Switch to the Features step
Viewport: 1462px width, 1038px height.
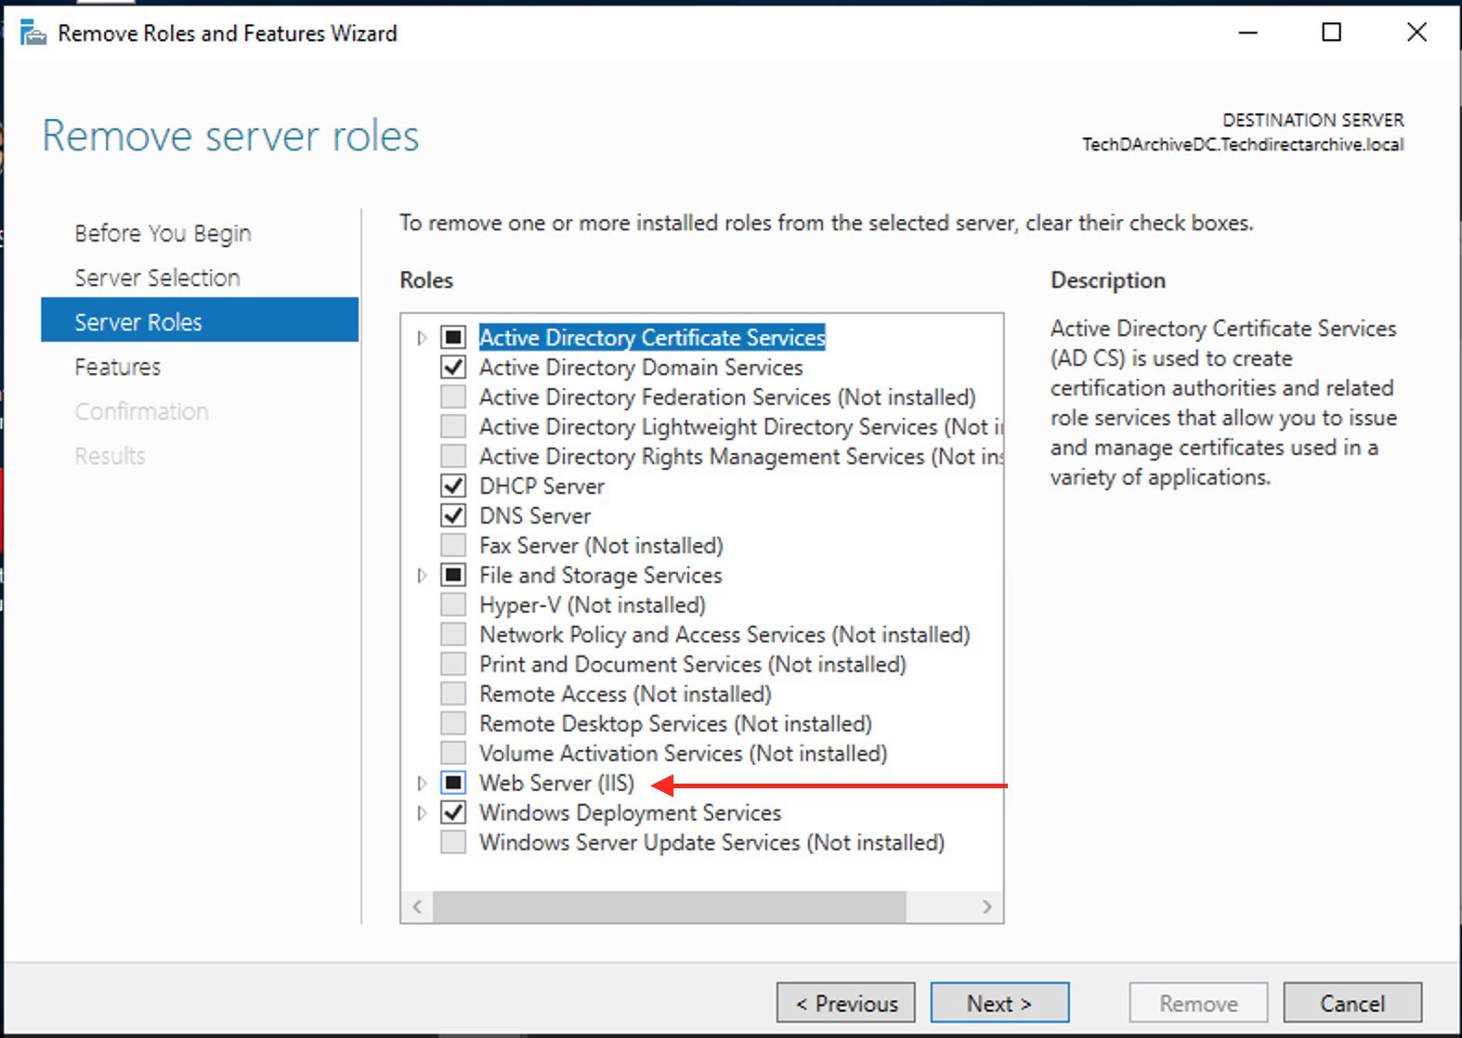pos(117,367)
